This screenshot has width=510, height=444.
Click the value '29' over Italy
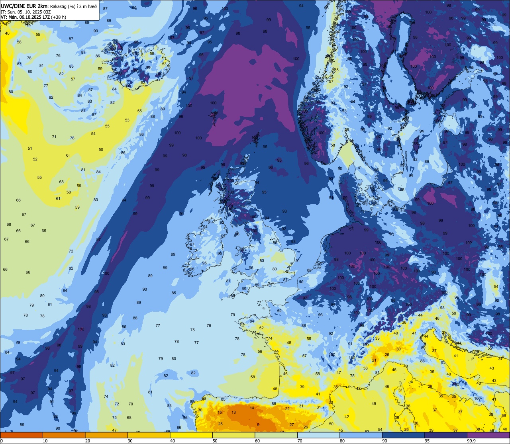[x=430, y=387]
